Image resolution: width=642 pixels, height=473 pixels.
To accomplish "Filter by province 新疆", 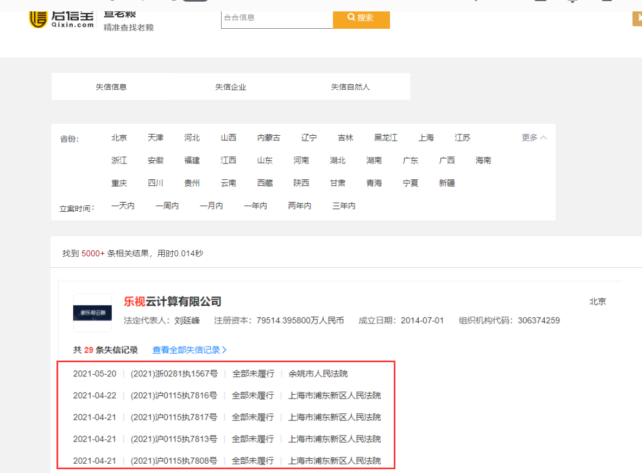I will point(447,183).
